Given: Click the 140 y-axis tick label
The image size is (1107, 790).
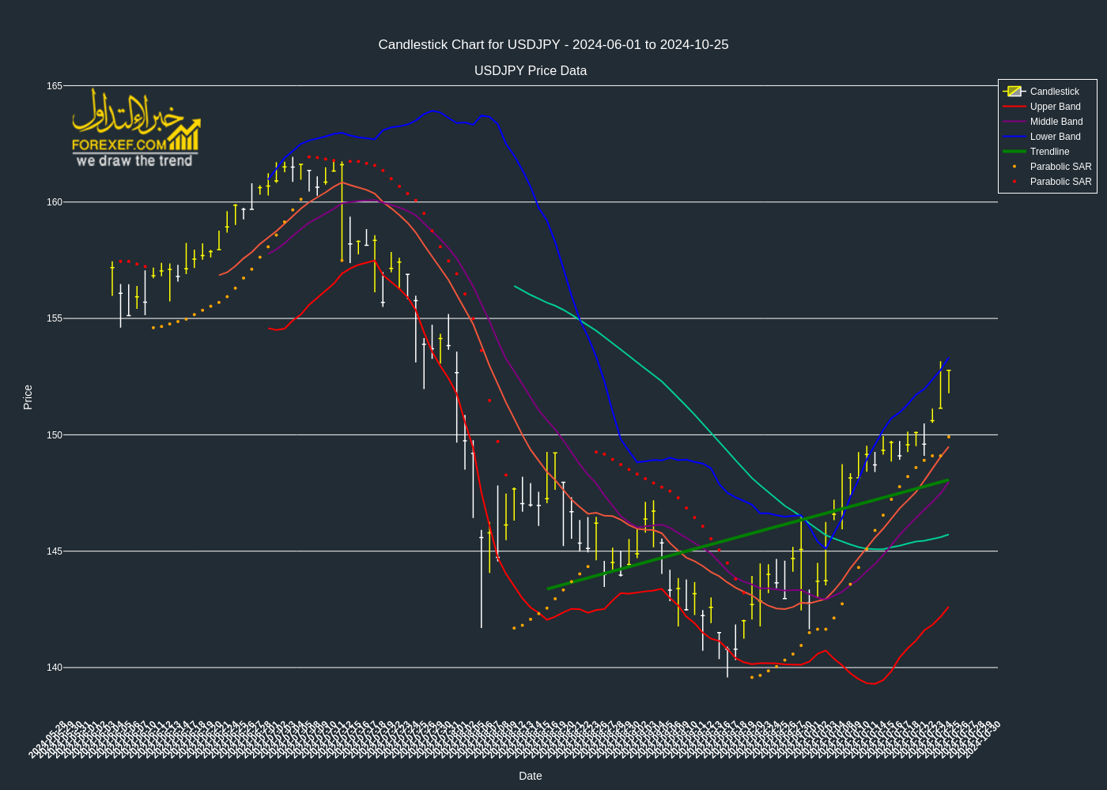Looking at the screenshot, I should (54, 668).
